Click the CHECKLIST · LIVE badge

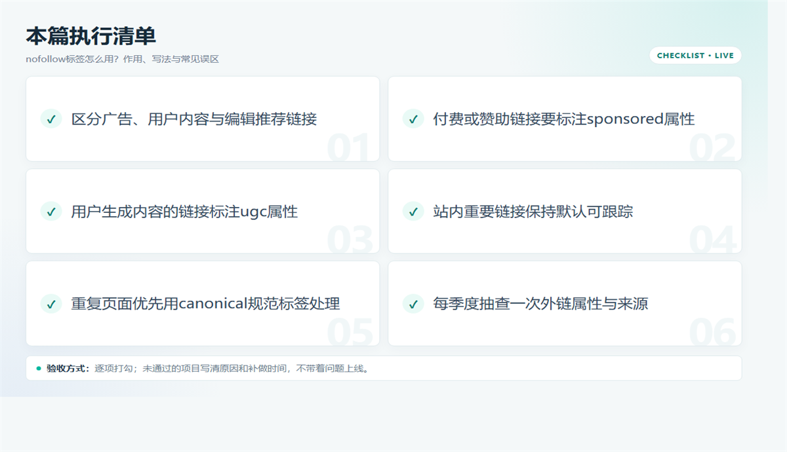pyautogui.click(x=695, y=56)
